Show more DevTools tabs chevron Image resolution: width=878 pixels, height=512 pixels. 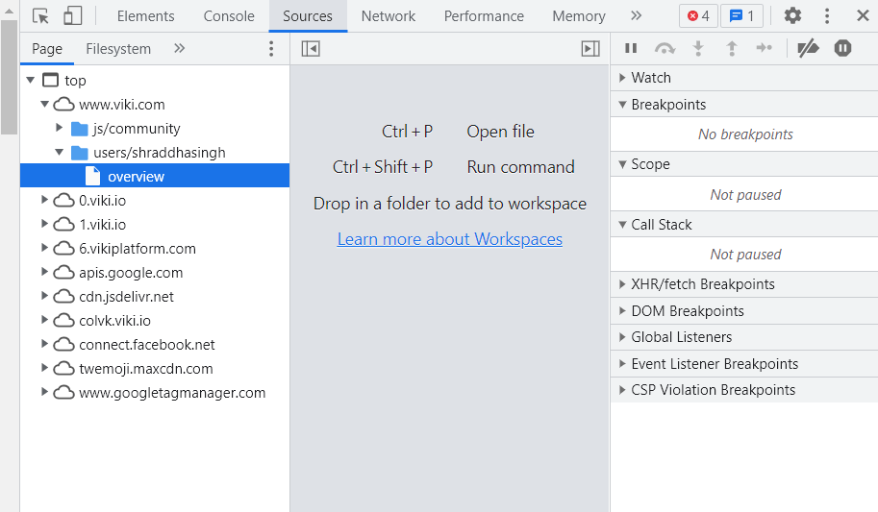pyautogui.click(x=636, y=16)
